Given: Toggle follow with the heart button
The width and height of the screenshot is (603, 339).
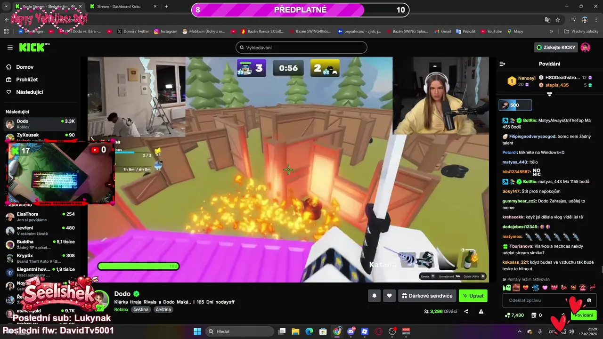Looking at the screenshot, I should (389, 296).
